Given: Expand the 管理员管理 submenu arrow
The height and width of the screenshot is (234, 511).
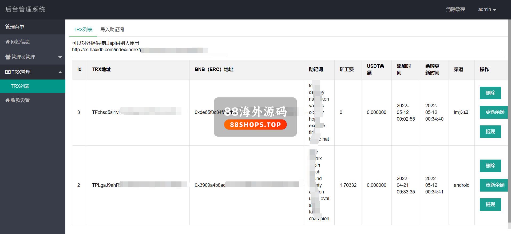Looking at the screenshot, I should [60, 57].
